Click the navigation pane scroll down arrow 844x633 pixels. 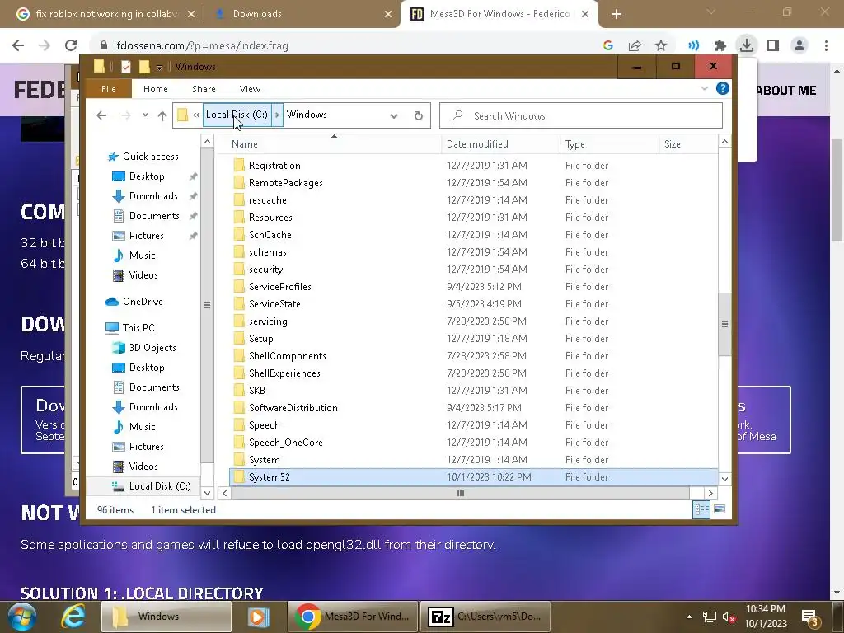pos(207,492)
